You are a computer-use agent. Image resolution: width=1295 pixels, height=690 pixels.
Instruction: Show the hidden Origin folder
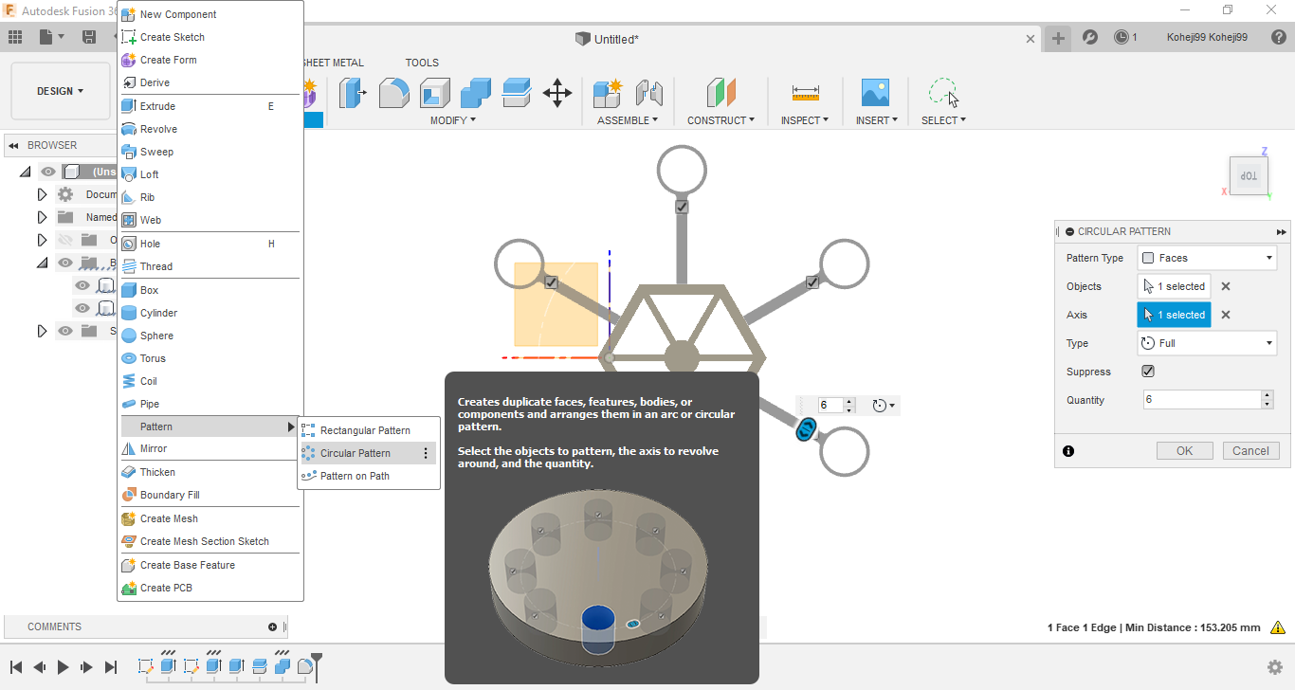coord(65,240)
